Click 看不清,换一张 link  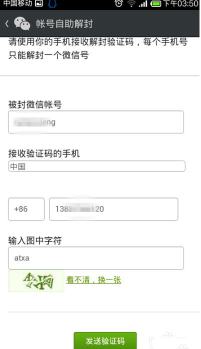pos(93,280)
